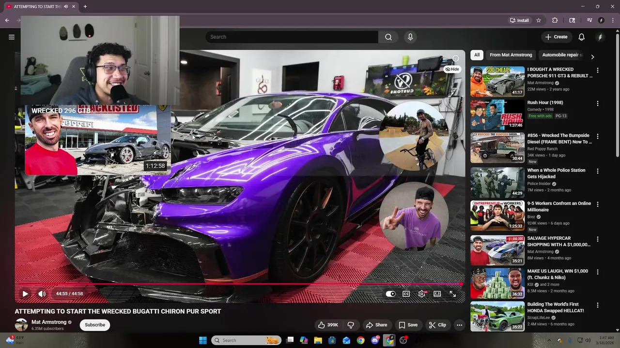Viewport: 620px width, 348px height.
Task: Open the Windows Start menu
Action: [x=203, y=340]
